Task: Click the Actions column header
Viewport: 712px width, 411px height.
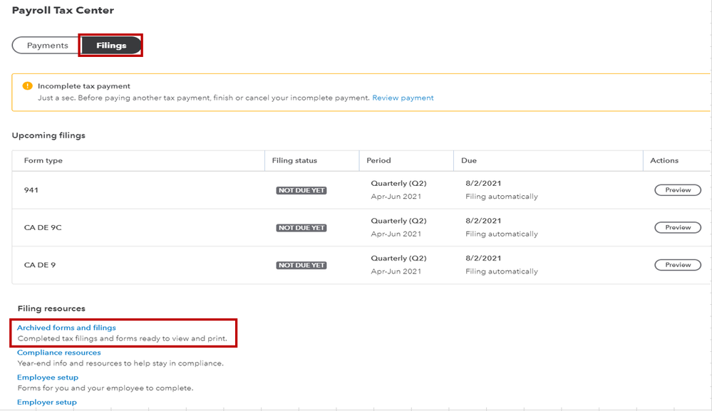Action: tap(664, 160)
